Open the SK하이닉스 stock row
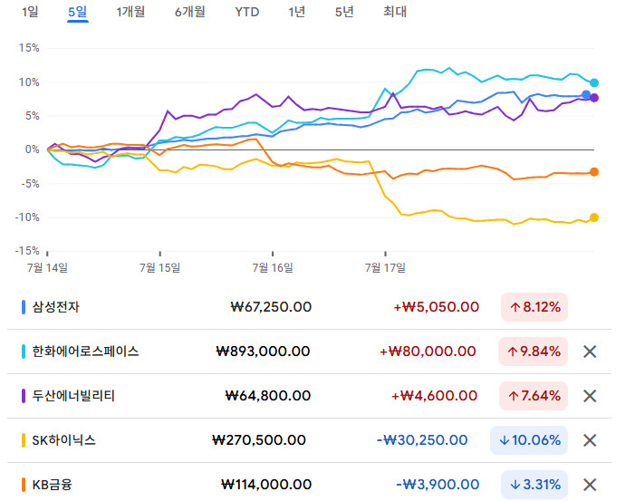The width and height of the screenshot is (635, 501). pyautogui.click(x=63, y=440)
